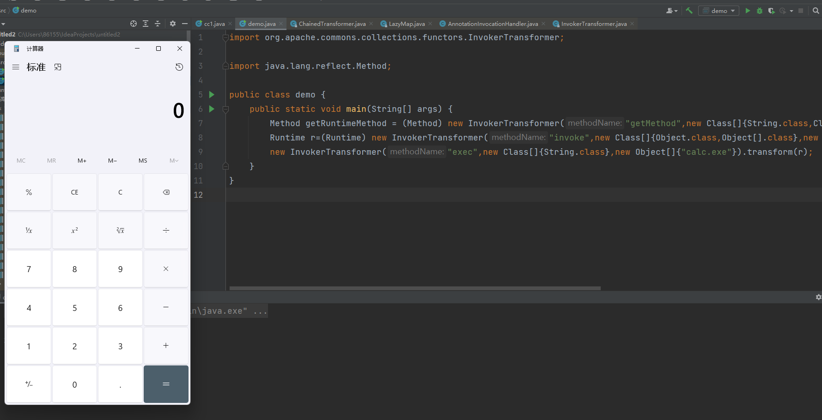Click Calculator decimal point key
This screenshot has width=822, height=420.
pos(120,384)
